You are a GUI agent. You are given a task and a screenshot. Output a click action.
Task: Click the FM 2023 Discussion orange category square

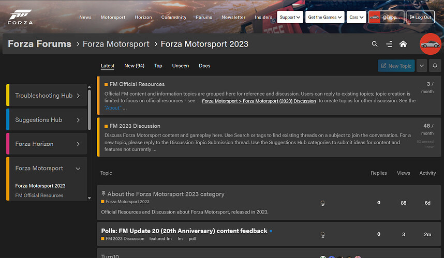106,126
